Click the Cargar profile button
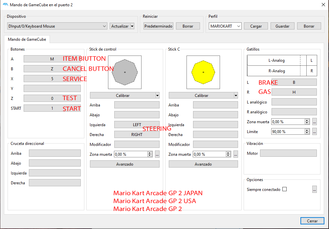Screen dimensions: 329x229 click(x=256, y=26)
